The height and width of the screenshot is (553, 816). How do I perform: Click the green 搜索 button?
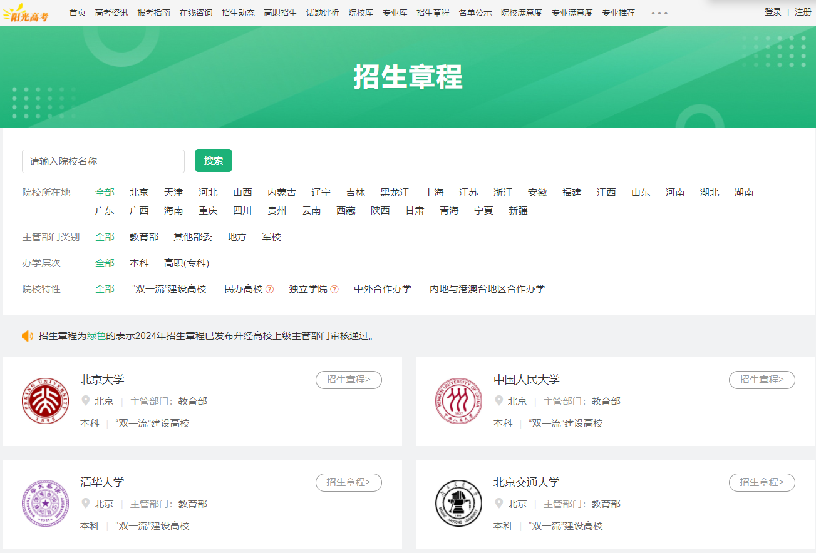(x=214, y=161)
